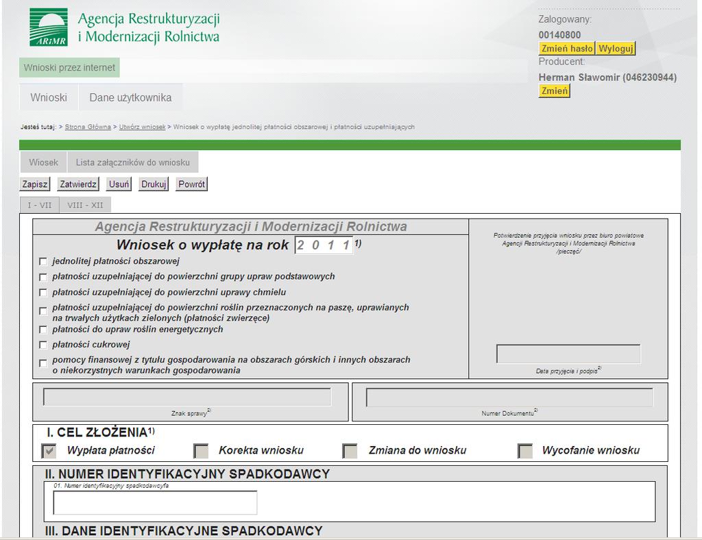Click the Drukuj button
Image resolution: width=702 pixels, height=540 pixels.
[154, 184]
